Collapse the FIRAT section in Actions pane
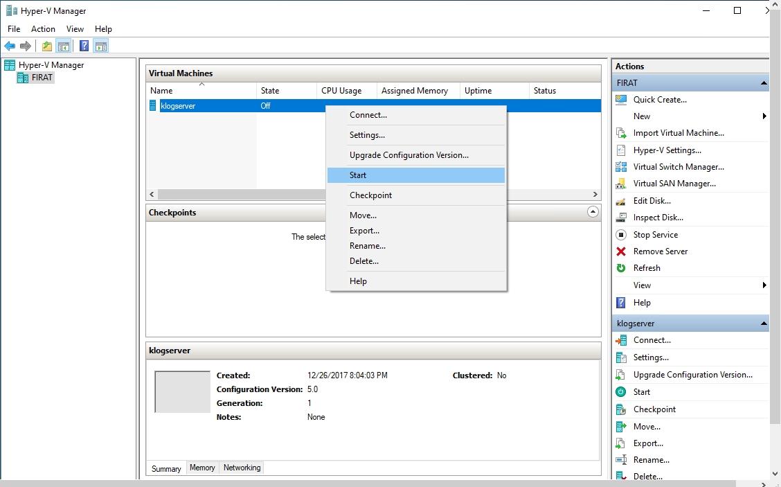Screen dimensions: 781x487 764,83
